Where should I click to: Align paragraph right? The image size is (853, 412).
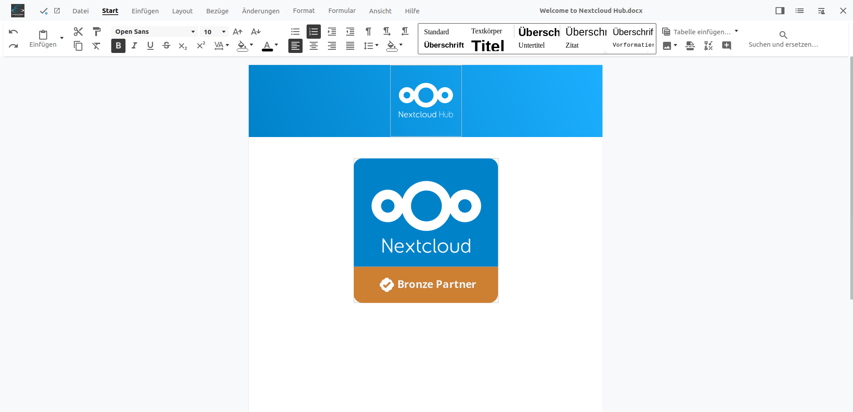[332, 46]
